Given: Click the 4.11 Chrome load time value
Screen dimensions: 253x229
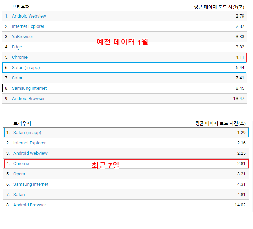Looking at the screenshot, I should 240,57.
